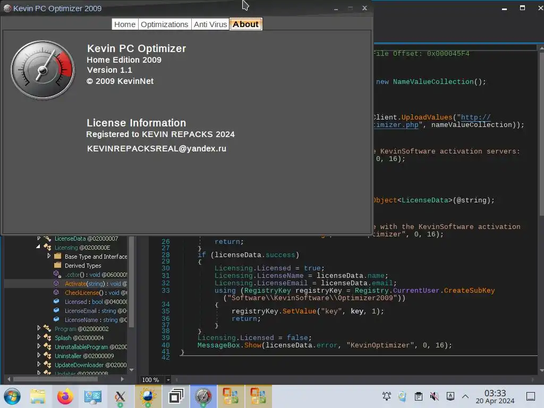Launch Firefox from the taskbar
The height and width of the screenshot is (408, 544).
pyautogui.click(x=65, y=396)
